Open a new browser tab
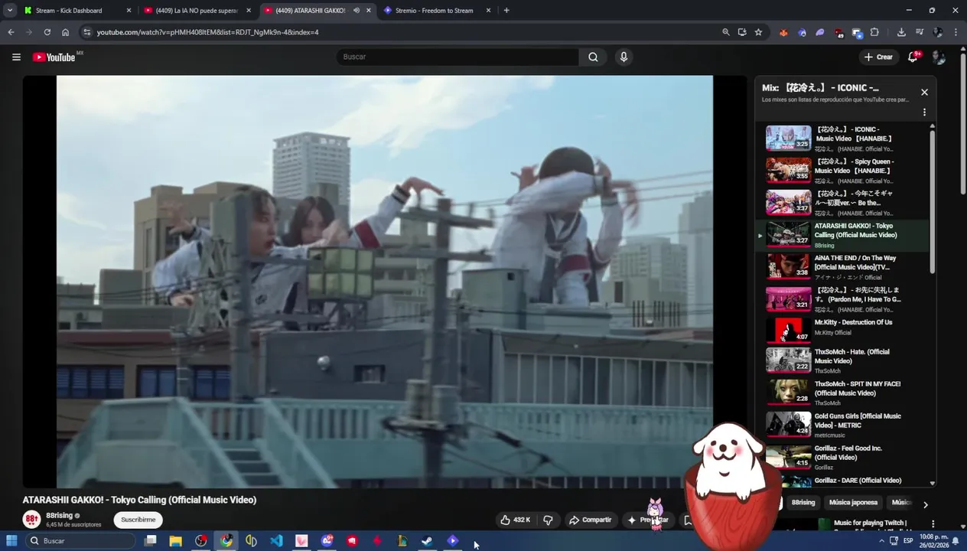 tap(506, 11)
